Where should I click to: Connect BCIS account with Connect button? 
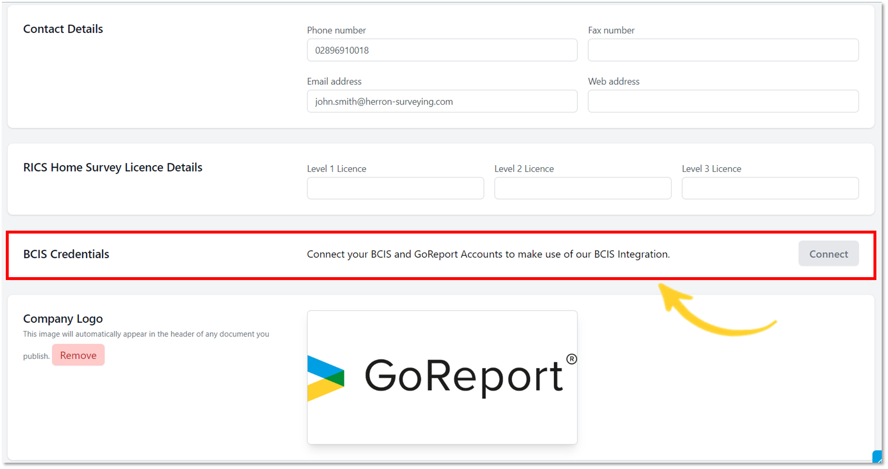pyautogui.click(x=828, y=254)
